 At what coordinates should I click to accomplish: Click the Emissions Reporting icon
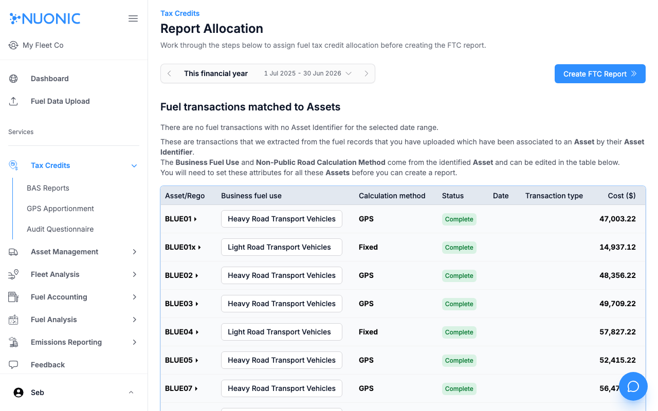click(13, 342)
